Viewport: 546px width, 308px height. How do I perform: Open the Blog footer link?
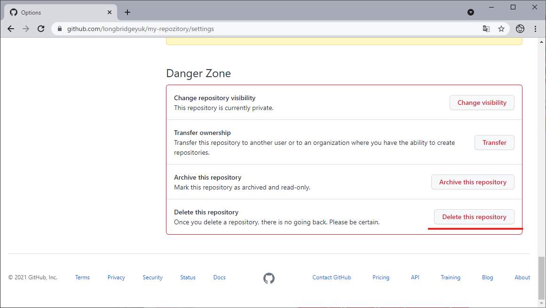[x=487, y=277]
